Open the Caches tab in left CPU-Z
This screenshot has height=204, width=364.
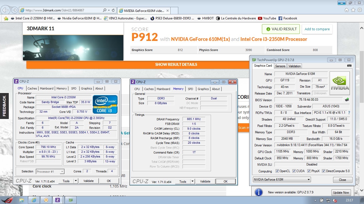coord(32,88)
